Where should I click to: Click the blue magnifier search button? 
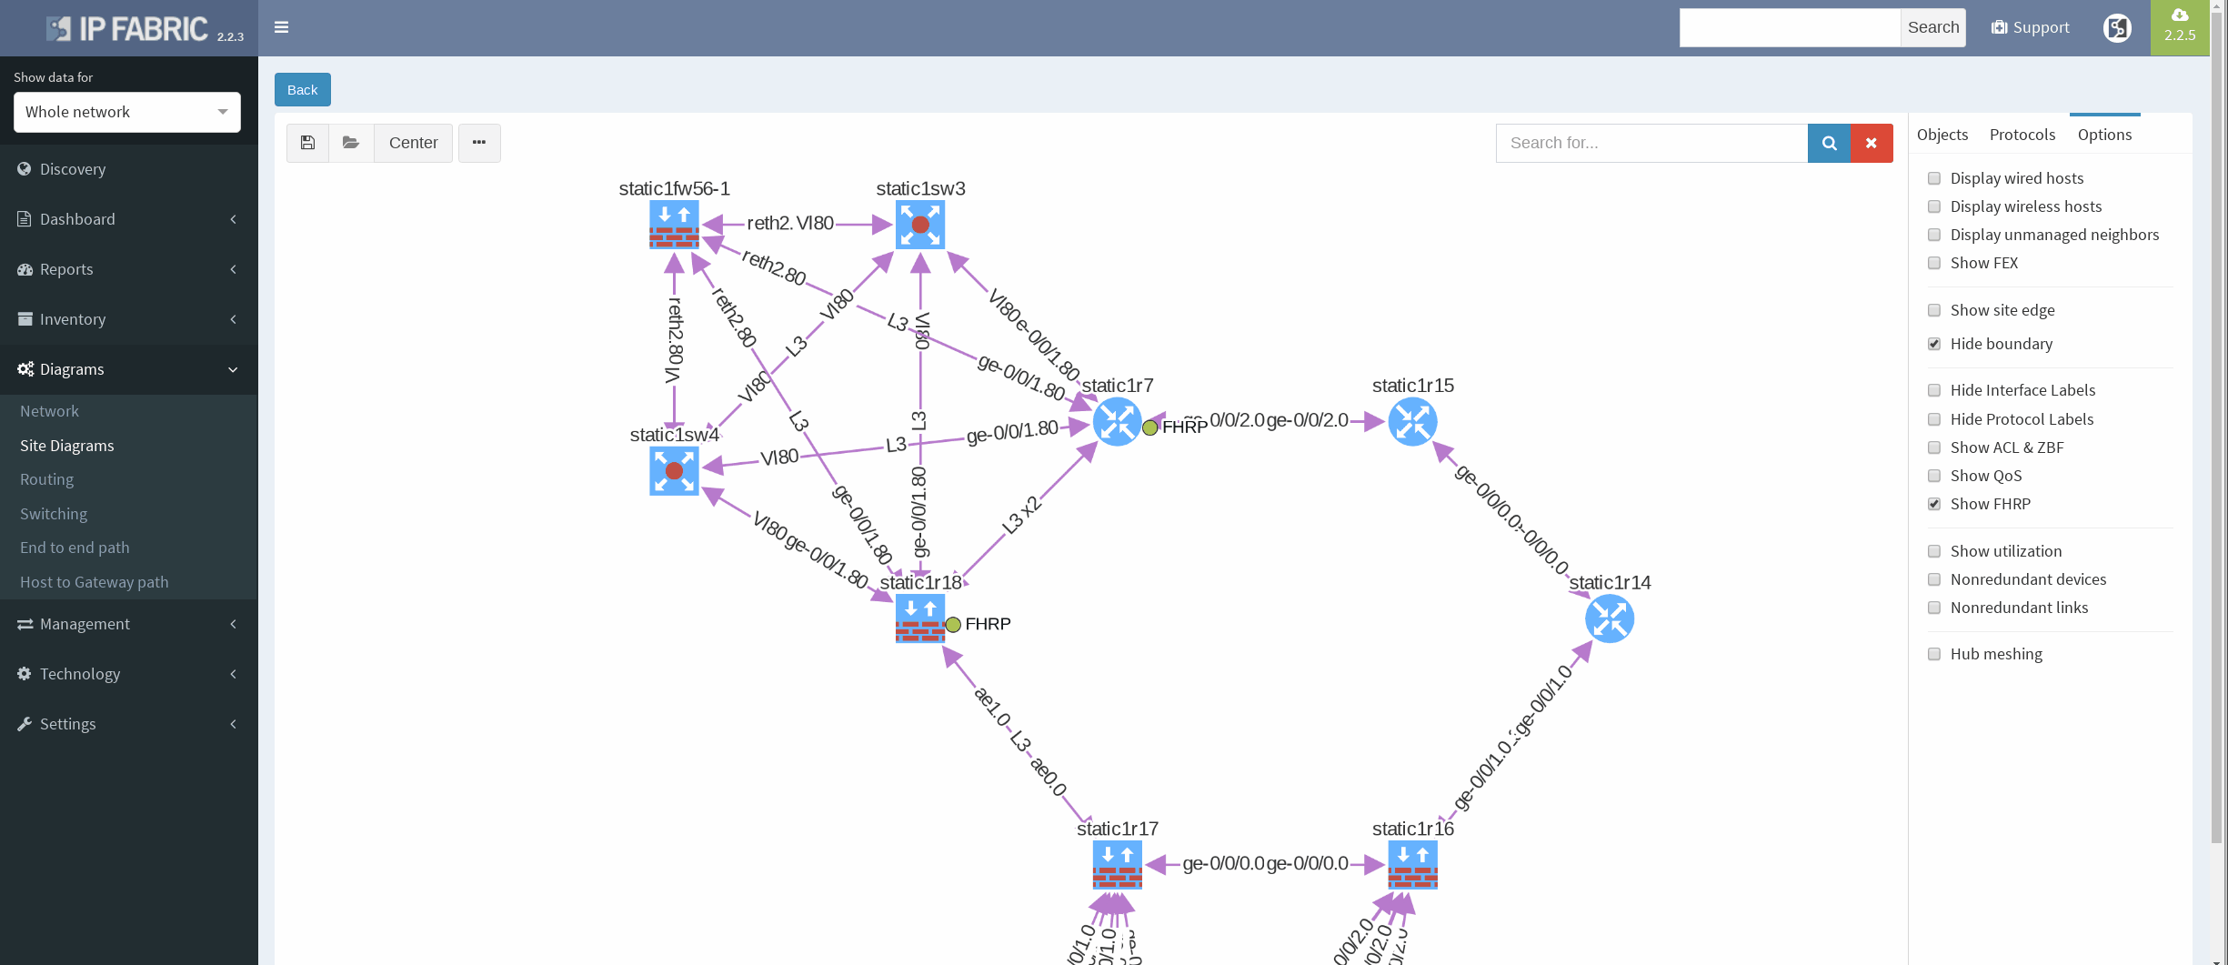(x=1829, y=143)
